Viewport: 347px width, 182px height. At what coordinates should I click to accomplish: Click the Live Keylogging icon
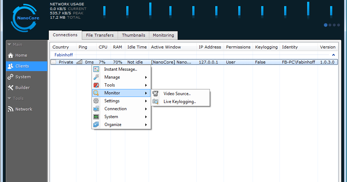pos(155,102)
